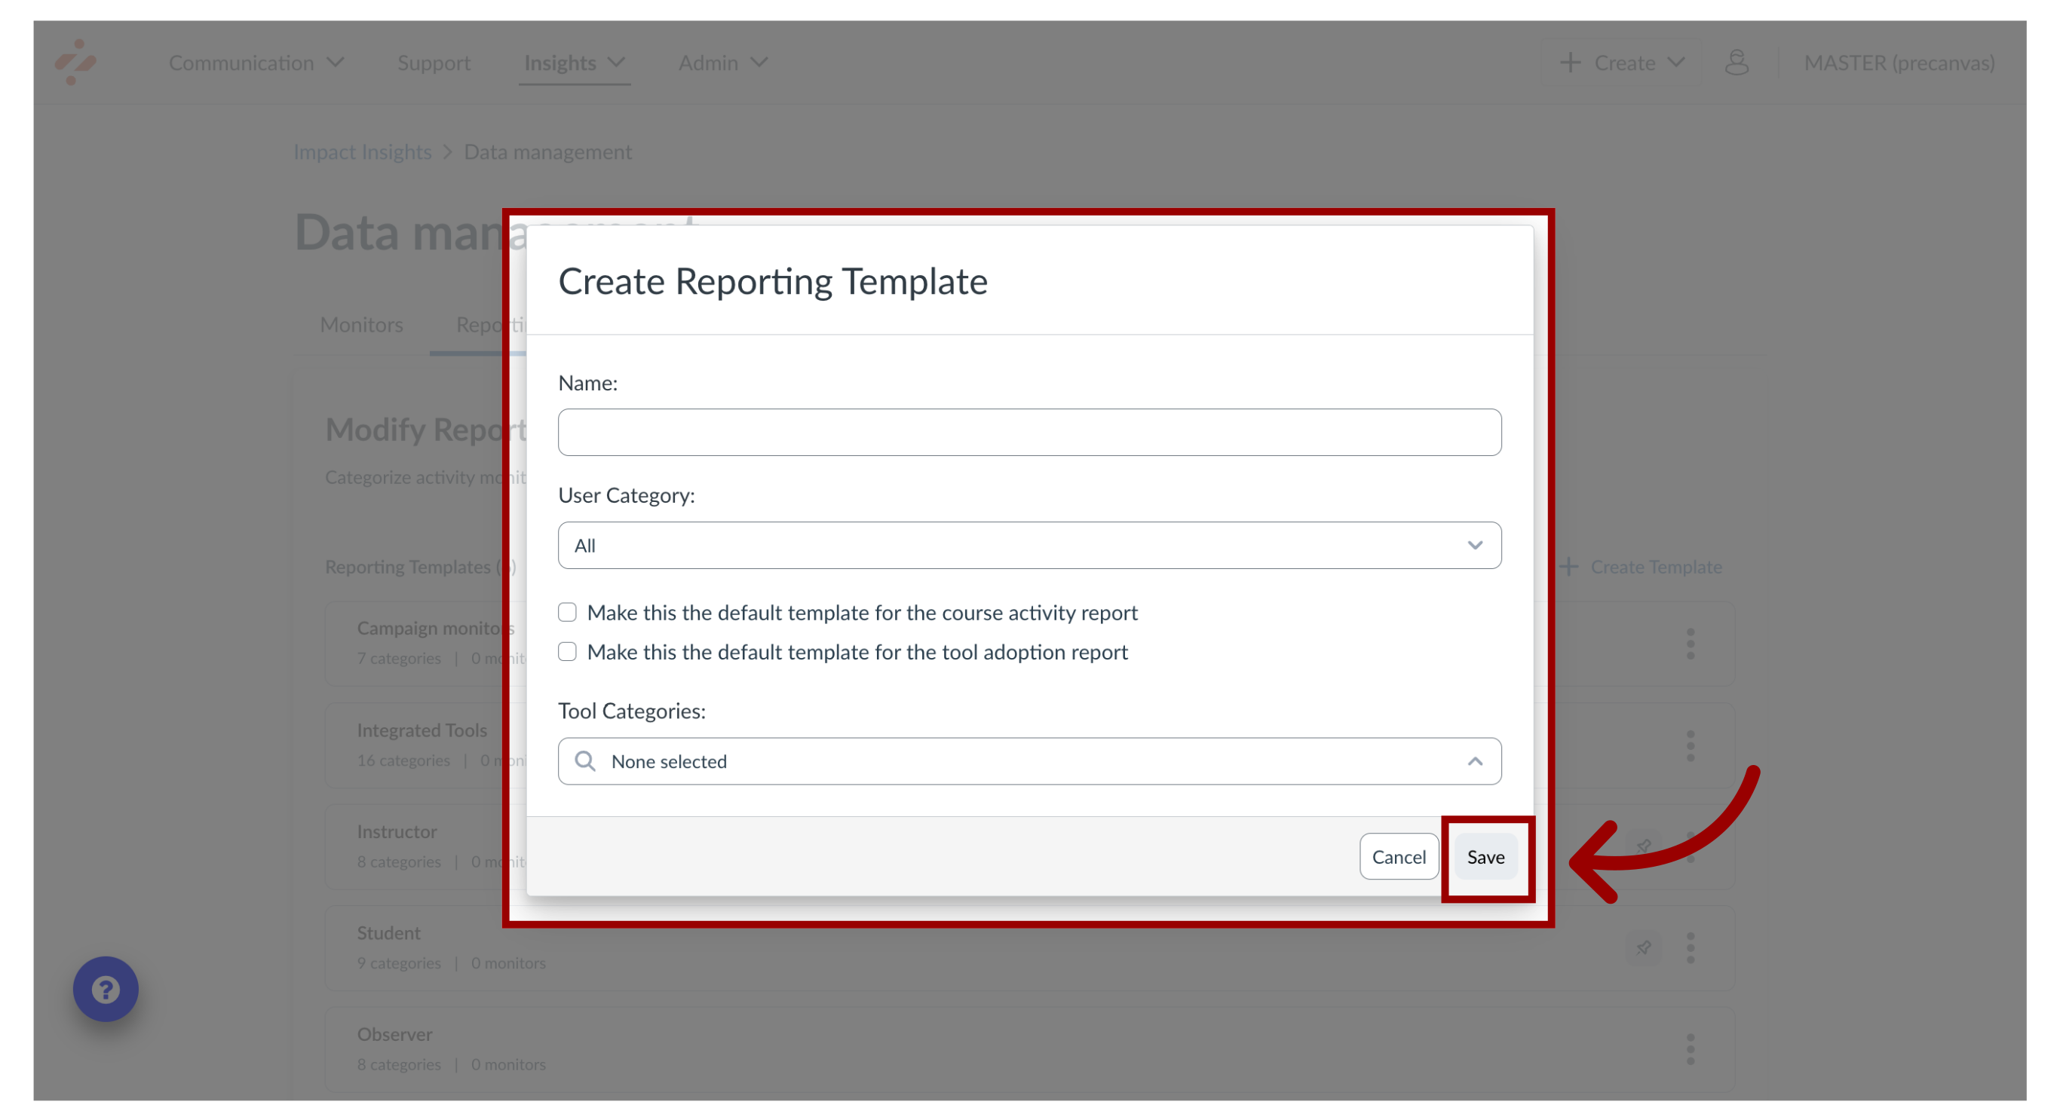Click the Impact Insights breadcrumb link
Screen dimensions: 2060x1120
tap(363, 150)
